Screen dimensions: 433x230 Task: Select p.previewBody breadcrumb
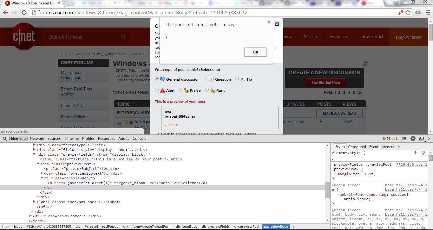click(276, 227)
